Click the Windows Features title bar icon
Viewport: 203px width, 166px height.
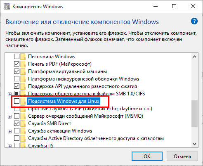[7, 7]
